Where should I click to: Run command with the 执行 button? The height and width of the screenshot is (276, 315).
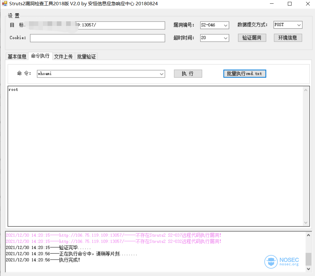click(188, 74)
